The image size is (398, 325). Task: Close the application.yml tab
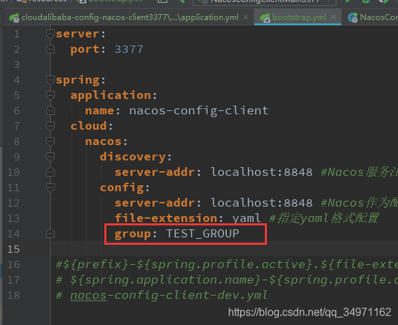click(245, 17)
